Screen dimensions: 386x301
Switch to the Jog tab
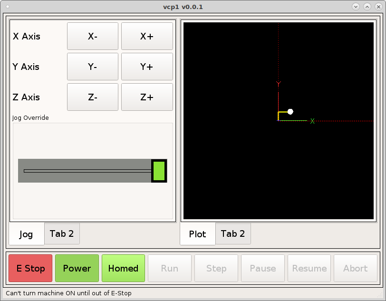(26, 234)
